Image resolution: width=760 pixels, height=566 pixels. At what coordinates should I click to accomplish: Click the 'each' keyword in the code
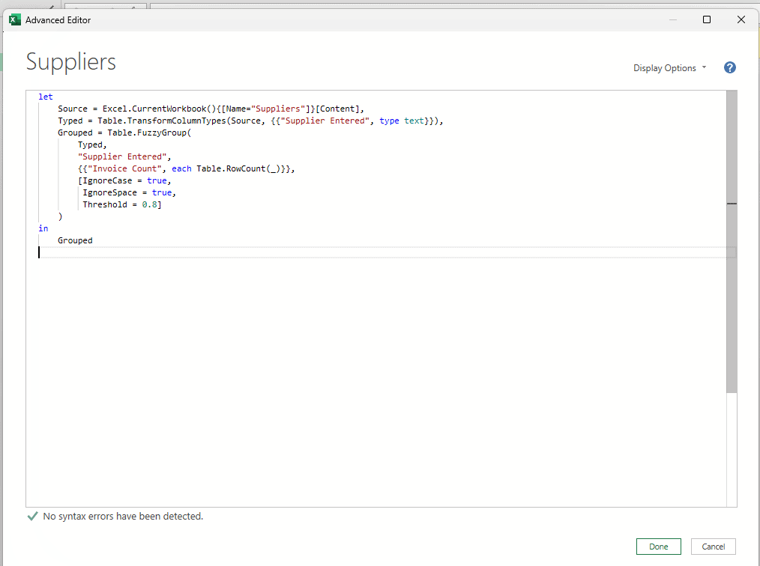pyautogui.click(x=182, y=168)
